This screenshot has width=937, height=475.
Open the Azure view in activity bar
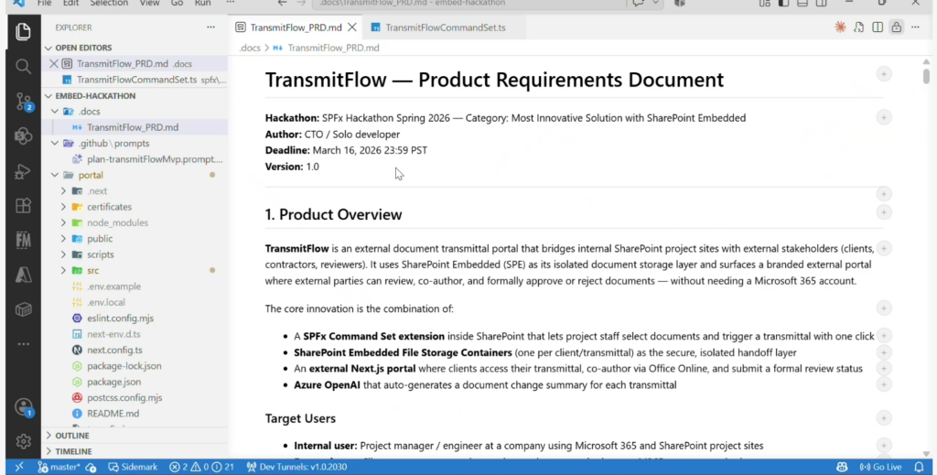[23, 275]
